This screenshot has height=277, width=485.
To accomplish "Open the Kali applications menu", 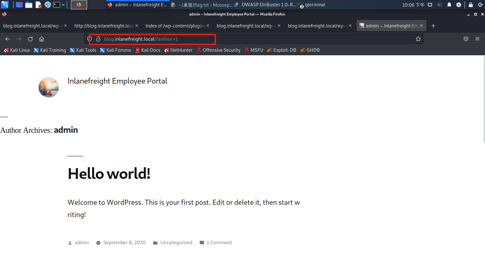I will point(5,5).
